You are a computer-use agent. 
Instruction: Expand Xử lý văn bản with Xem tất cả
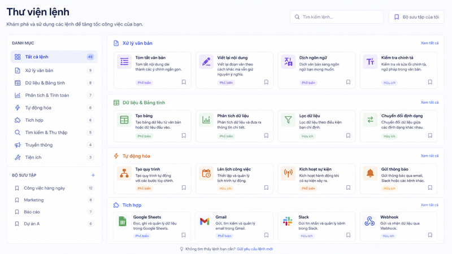coord(429,43)
